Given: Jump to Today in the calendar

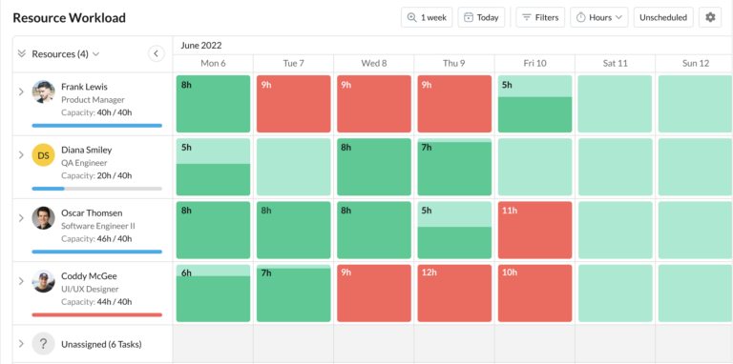Looking at the screenshot, I should 481,17.
